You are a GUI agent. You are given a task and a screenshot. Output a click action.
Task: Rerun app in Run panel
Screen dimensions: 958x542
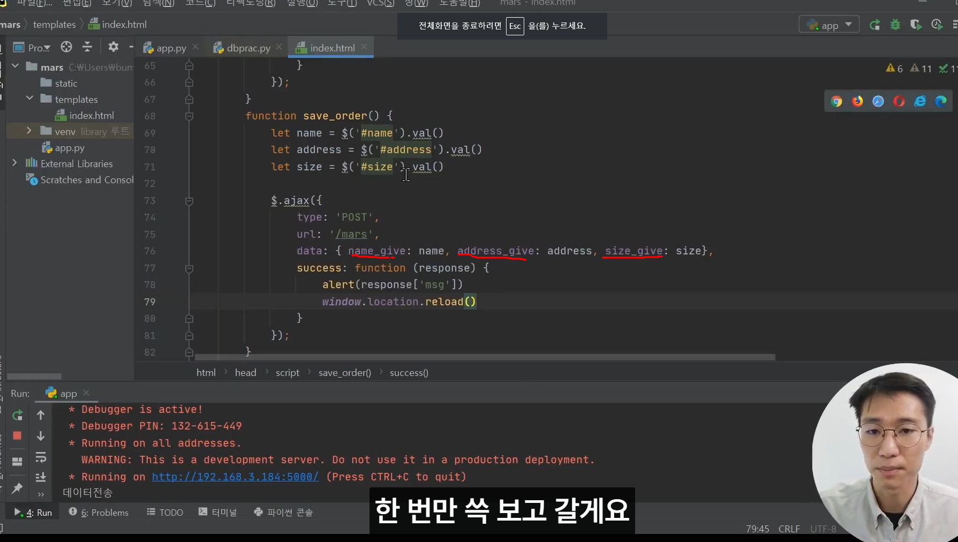click(17, 415)
